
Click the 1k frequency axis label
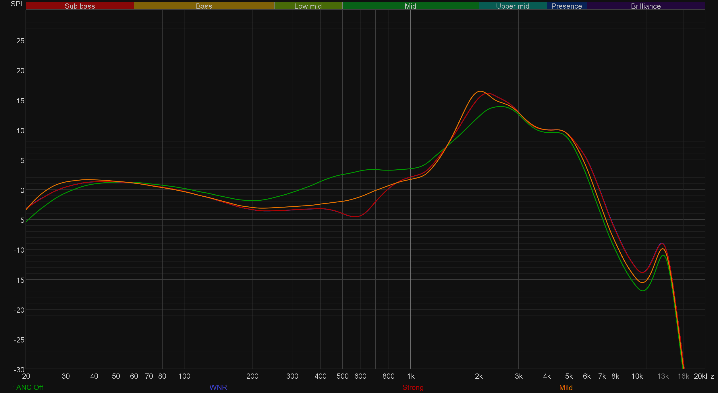click(410, 376)
